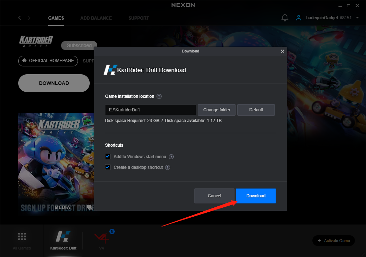
Task: Click the desktop shortcut help icon
Action: click(168, 167)
